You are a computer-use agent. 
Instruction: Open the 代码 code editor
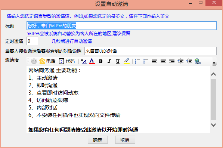tap(67, 61)
